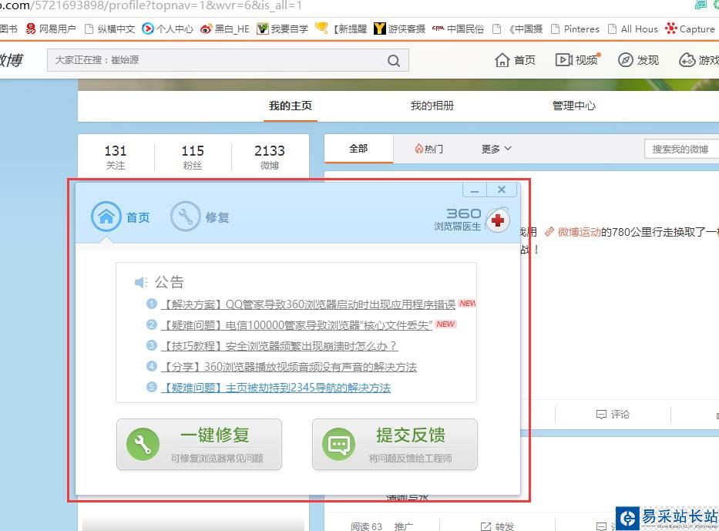Click the 一键修复 one-click repair button
Screen dimensions: 719x531
pos(199,445)
